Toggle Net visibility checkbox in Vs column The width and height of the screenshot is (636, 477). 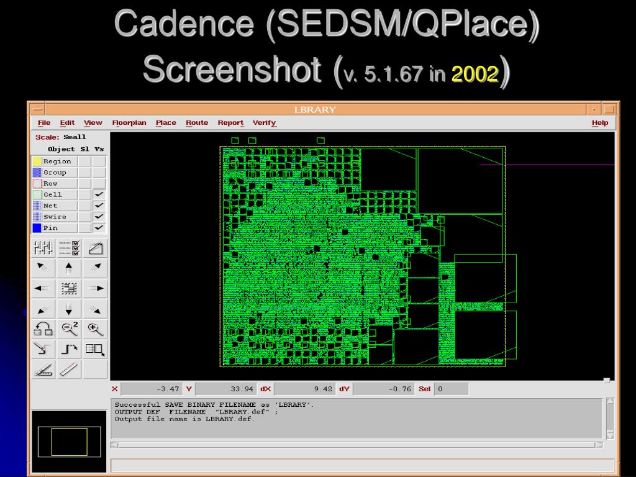99,206
